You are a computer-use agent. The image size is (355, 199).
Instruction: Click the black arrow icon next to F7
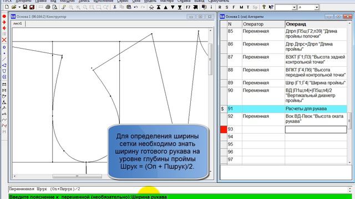[195, 7]
